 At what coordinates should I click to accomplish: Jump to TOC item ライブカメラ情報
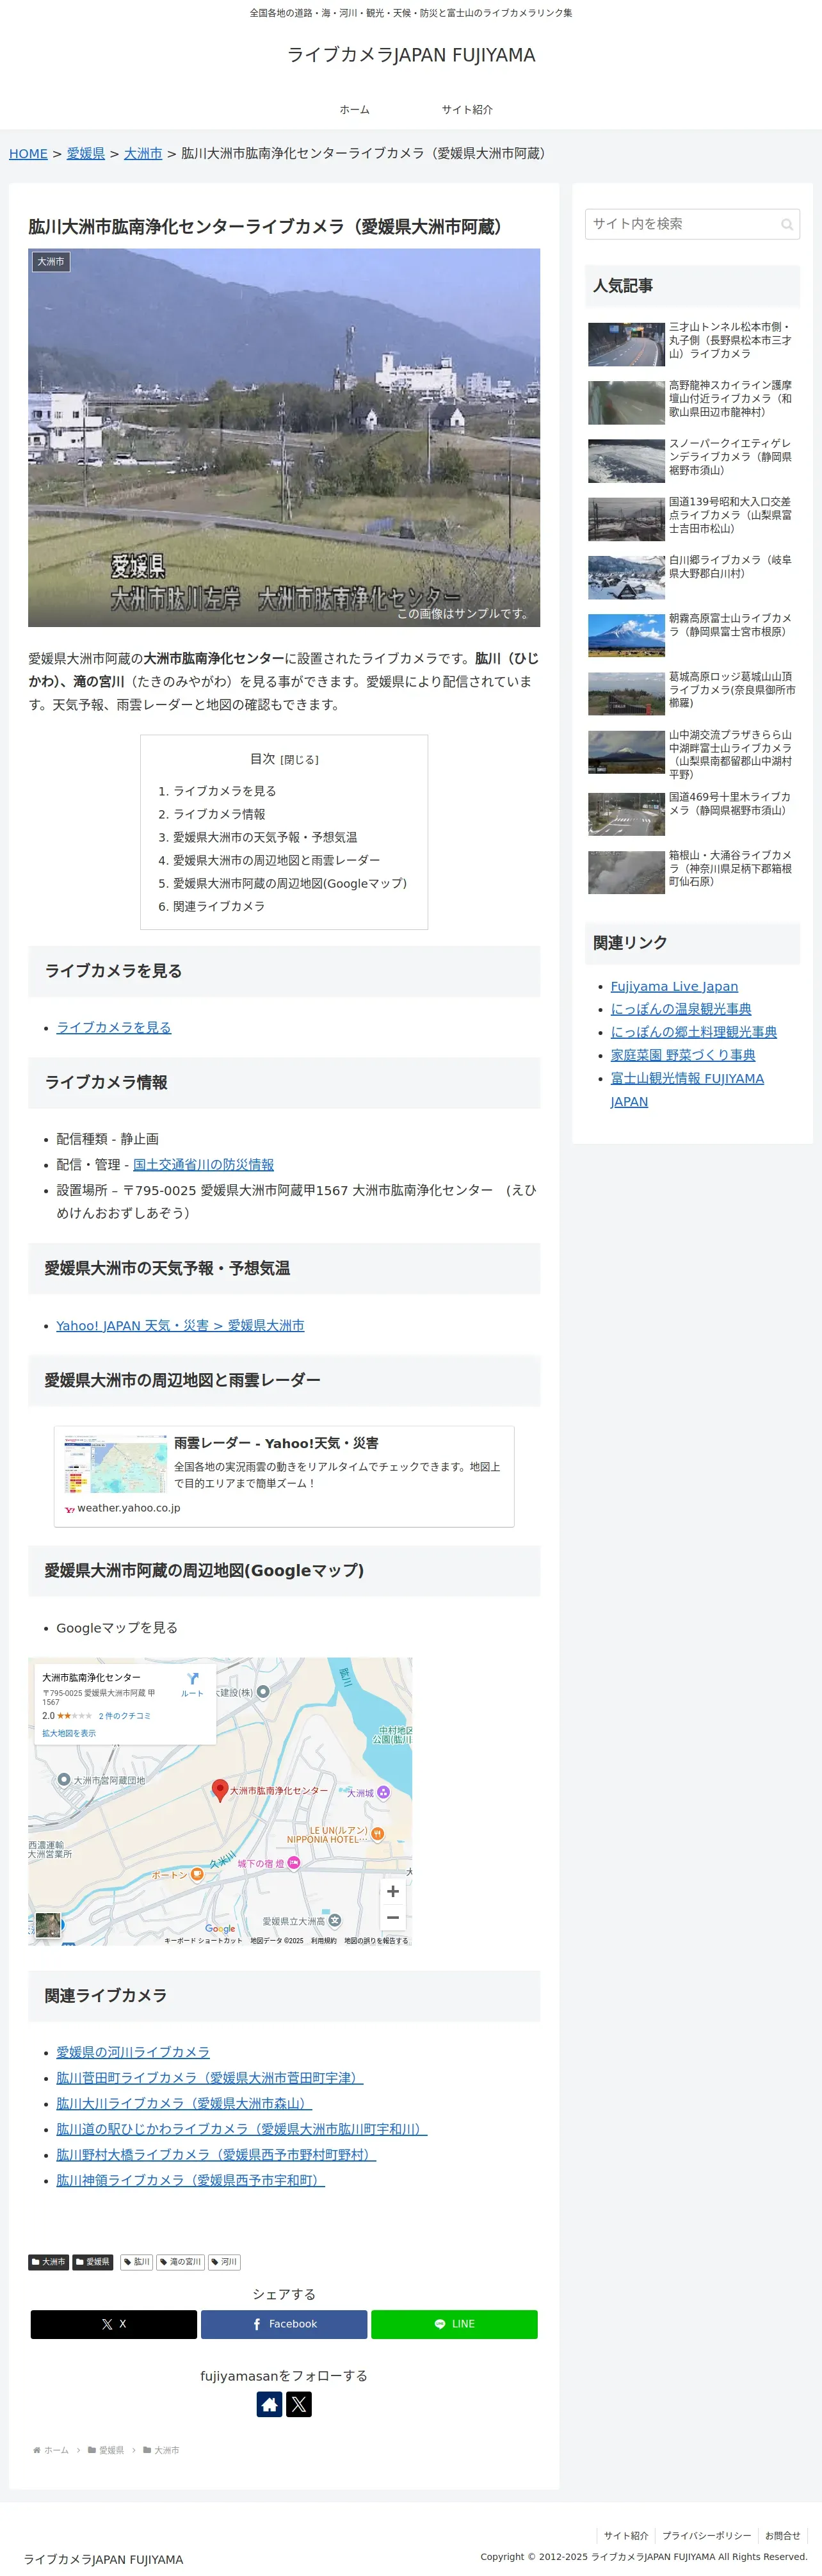[x=219, y=814]
